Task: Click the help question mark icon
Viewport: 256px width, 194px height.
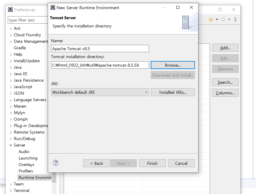Action: click(56, 163)
